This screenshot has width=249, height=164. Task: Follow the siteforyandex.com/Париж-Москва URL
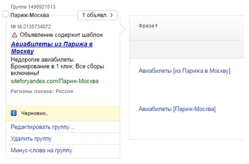(55, 81)
